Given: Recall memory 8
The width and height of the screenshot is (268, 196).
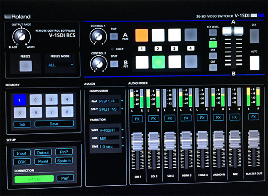Looking at the screenshot, I should pos(67,112).
